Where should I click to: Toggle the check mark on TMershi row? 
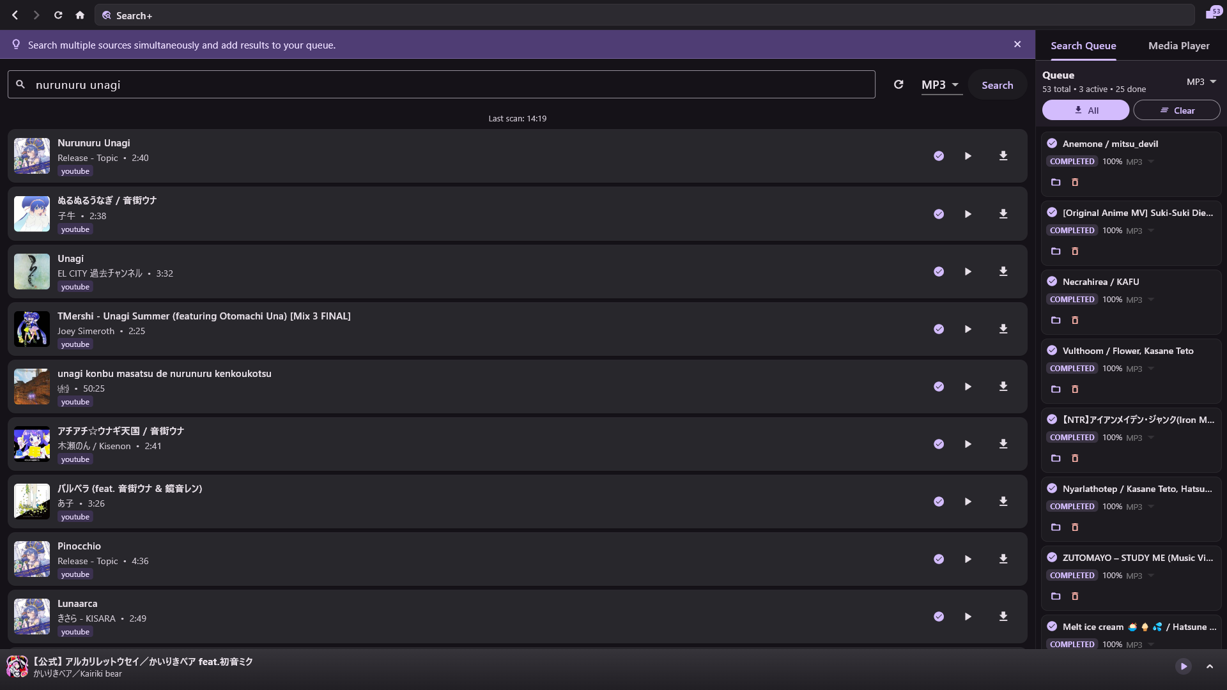[939, 329]
